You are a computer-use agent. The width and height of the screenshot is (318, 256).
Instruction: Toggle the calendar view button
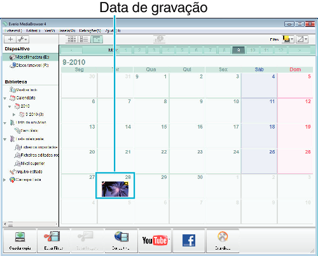click(97, 39)
